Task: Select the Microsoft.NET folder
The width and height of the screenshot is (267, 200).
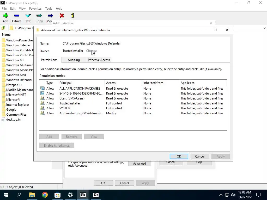Action: (x=16, y=95)
